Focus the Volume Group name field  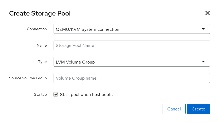click(x=131, y=78)
